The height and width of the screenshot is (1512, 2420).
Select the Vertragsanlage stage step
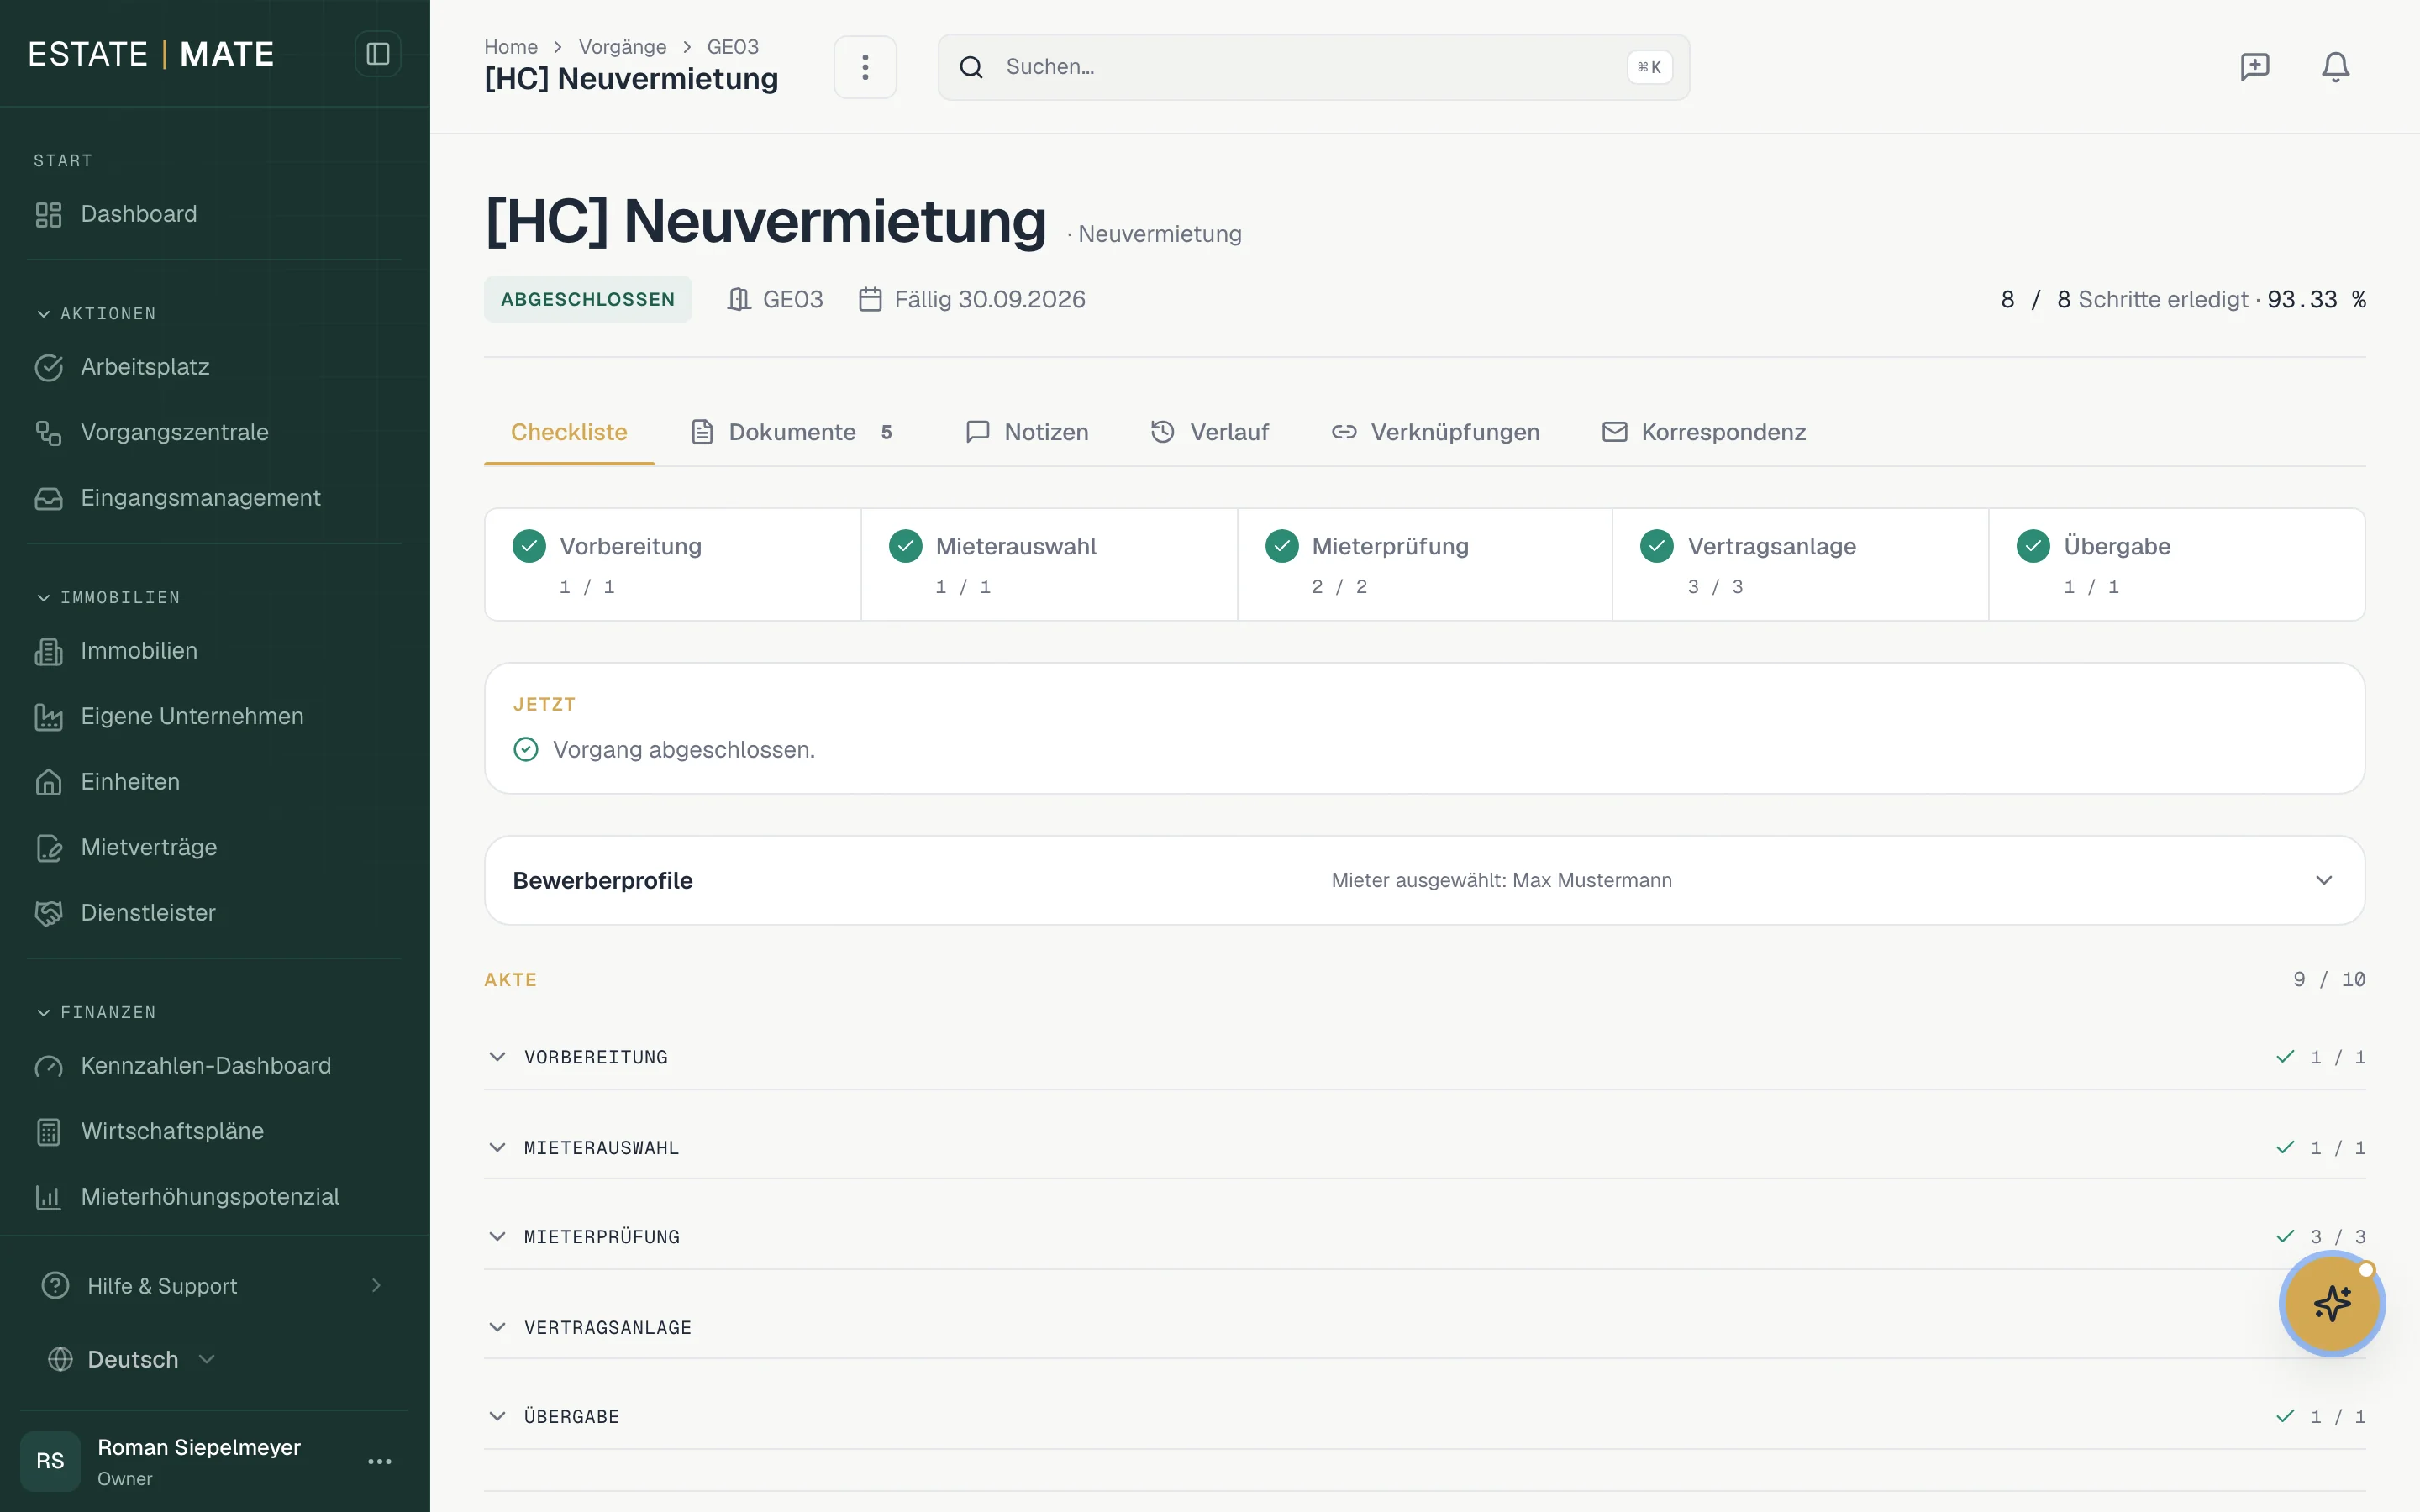pyautogui.click(x=1800, y=565)
